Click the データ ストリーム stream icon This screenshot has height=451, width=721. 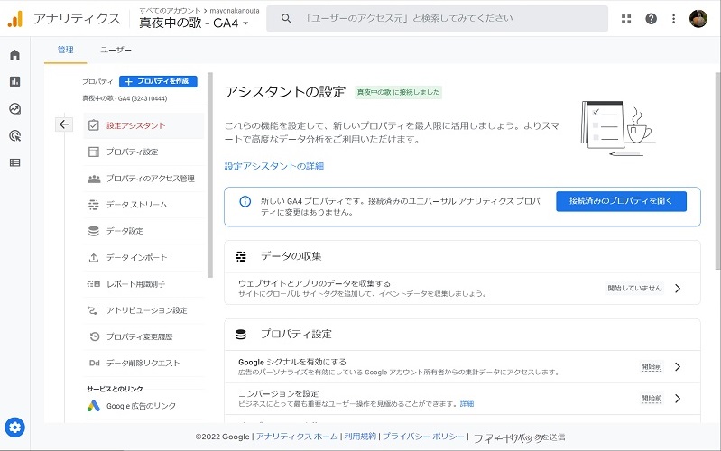(93, 205)
